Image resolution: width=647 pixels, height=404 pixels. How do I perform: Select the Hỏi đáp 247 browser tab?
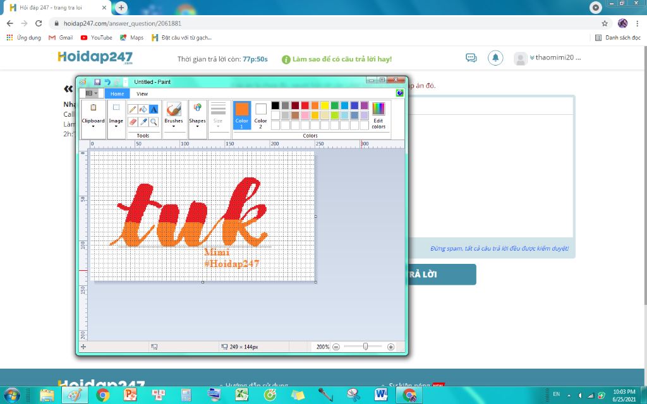coord(57,8)
